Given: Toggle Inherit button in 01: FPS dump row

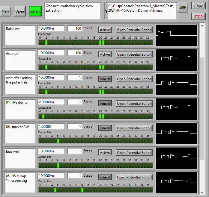Looking at the screenshot, I should point(105,104).
